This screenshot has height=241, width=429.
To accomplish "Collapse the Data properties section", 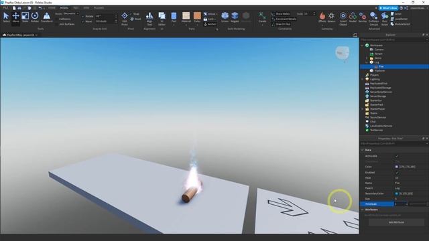I will [x=362, y=150].
